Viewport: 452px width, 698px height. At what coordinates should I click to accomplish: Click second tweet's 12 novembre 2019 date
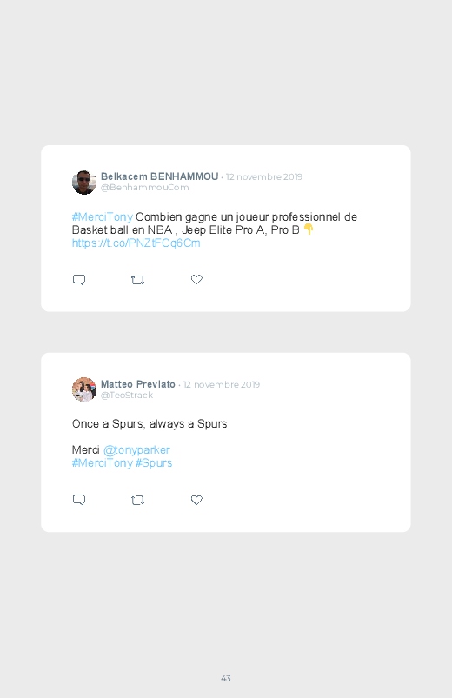click(x=222, y=384)
